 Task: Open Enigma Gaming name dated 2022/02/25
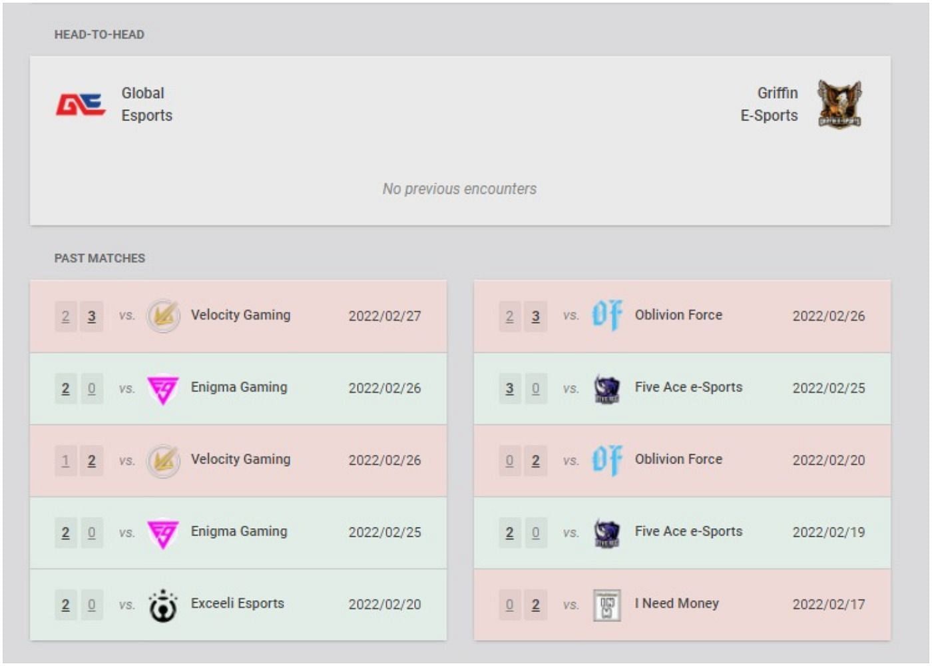pos(239,531)
